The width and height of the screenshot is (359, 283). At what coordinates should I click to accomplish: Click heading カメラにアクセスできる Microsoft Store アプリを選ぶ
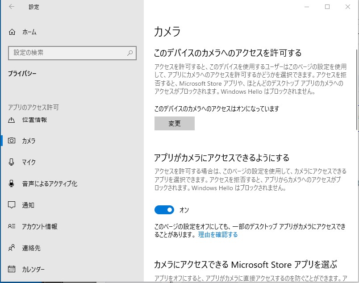pos(246,264)
